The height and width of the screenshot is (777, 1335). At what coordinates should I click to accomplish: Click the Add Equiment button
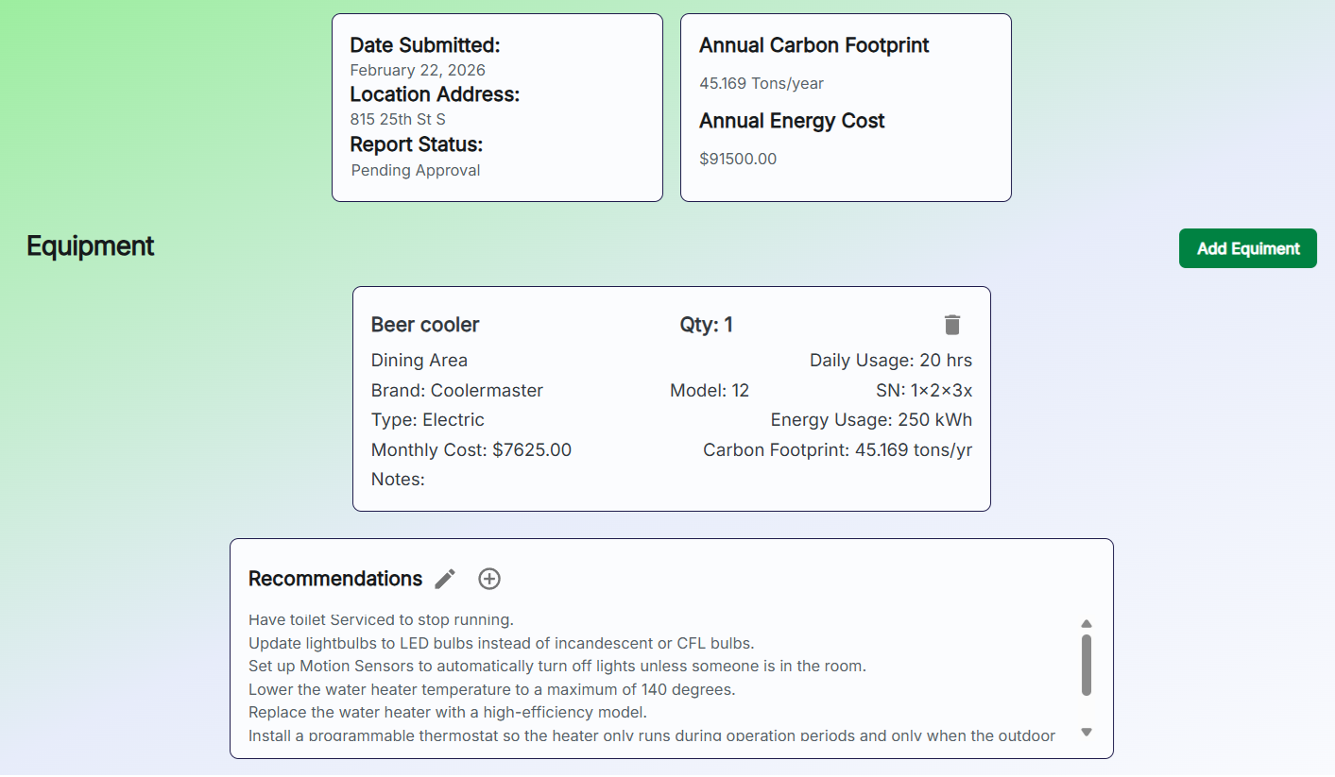tap(1247, 248)
